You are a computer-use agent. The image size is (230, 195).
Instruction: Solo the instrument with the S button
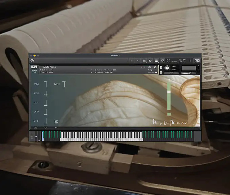[161, 67]
